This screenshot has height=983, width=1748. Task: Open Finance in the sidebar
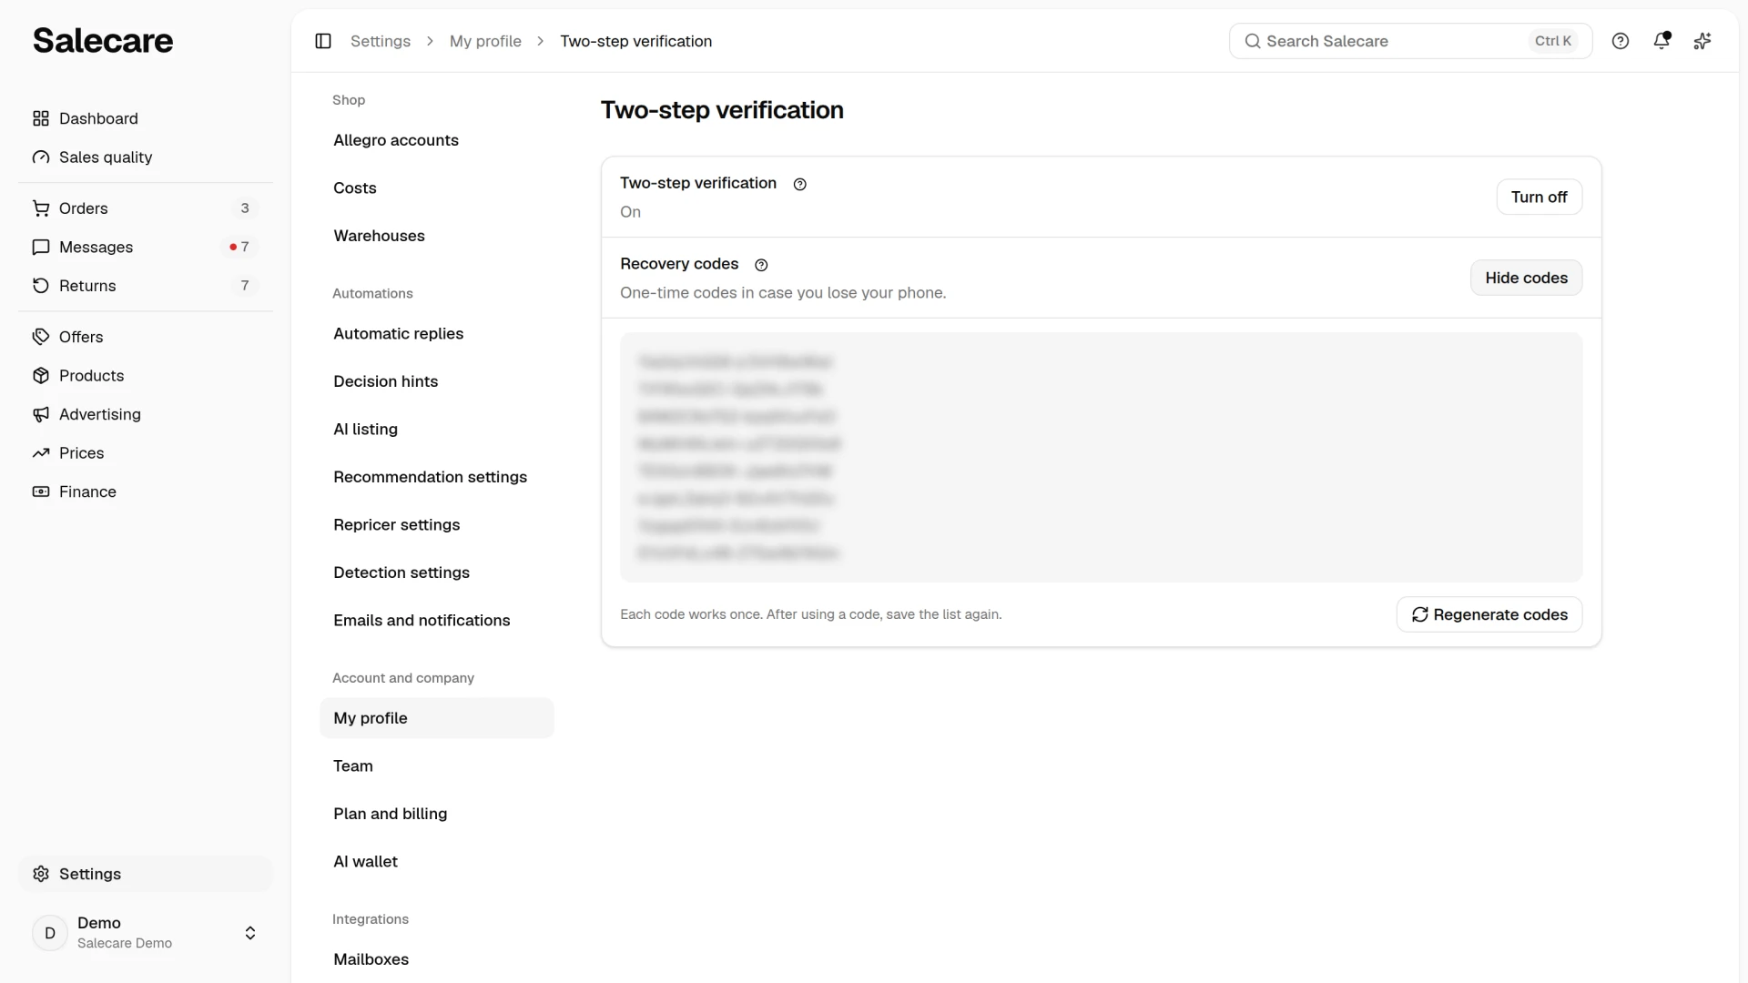(146, 491)
